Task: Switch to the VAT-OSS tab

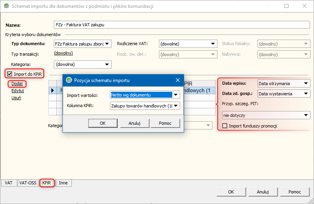Action: click(29, 183)
